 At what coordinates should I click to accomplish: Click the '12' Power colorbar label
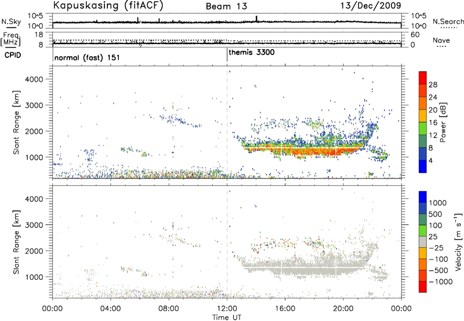click(433, 136)
